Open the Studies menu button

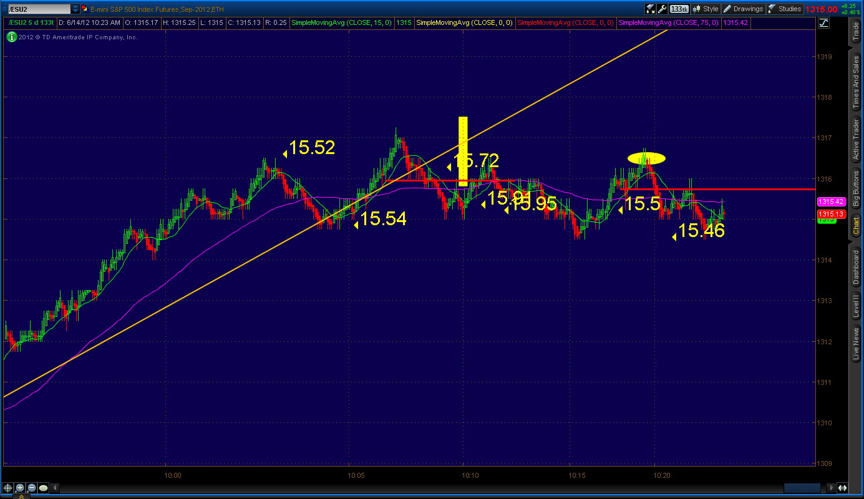pos(785,9)
